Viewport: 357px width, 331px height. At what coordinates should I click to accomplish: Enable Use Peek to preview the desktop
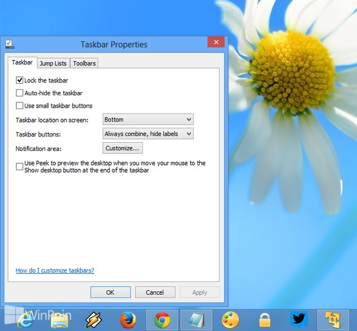click(x=20, y=167)
